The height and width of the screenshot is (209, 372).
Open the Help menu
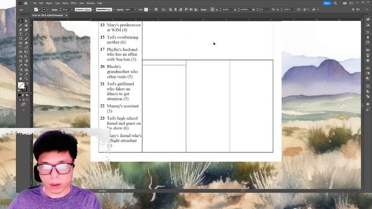100,3
